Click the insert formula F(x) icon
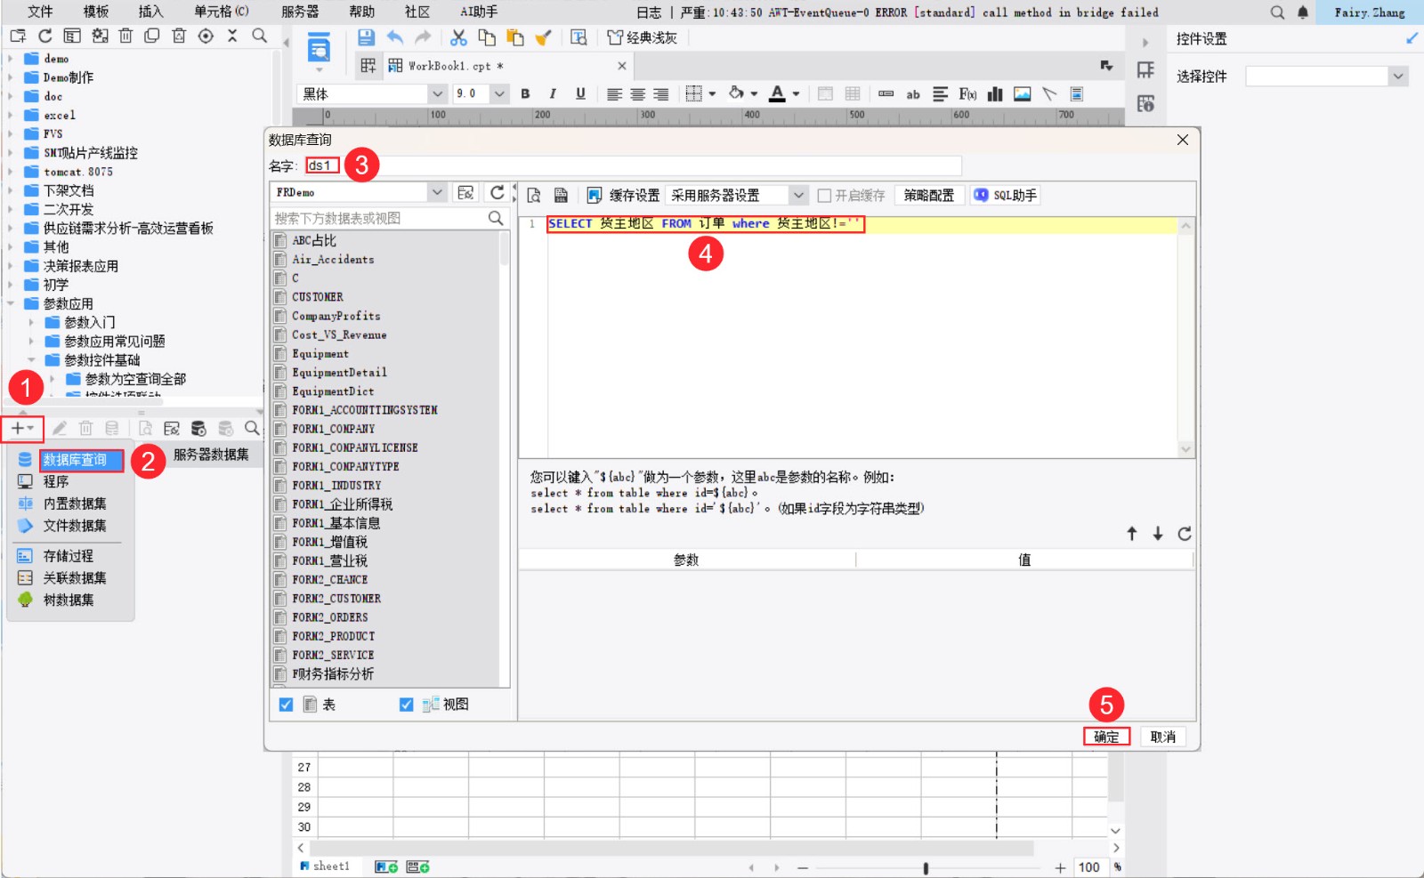 point(967,93)
